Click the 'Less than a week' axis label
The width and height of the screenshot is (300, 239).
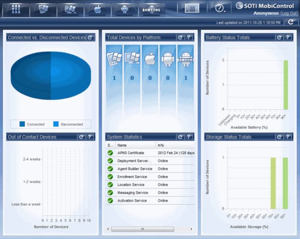click(26, 204)
